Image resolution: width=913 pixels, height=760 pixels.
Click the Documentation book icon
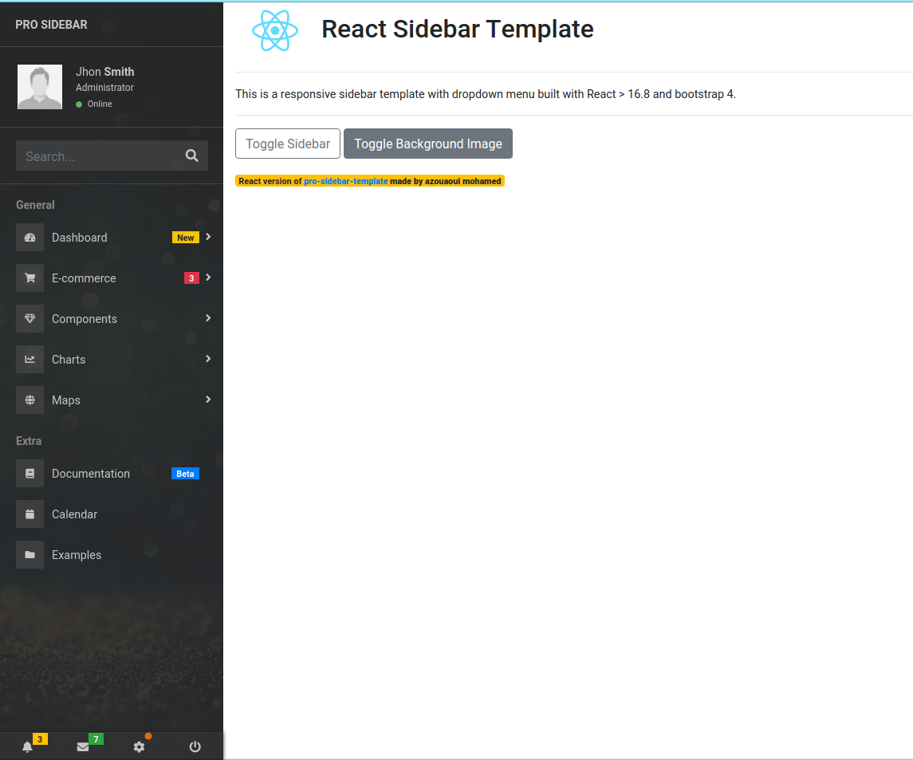tap(30, 474)
